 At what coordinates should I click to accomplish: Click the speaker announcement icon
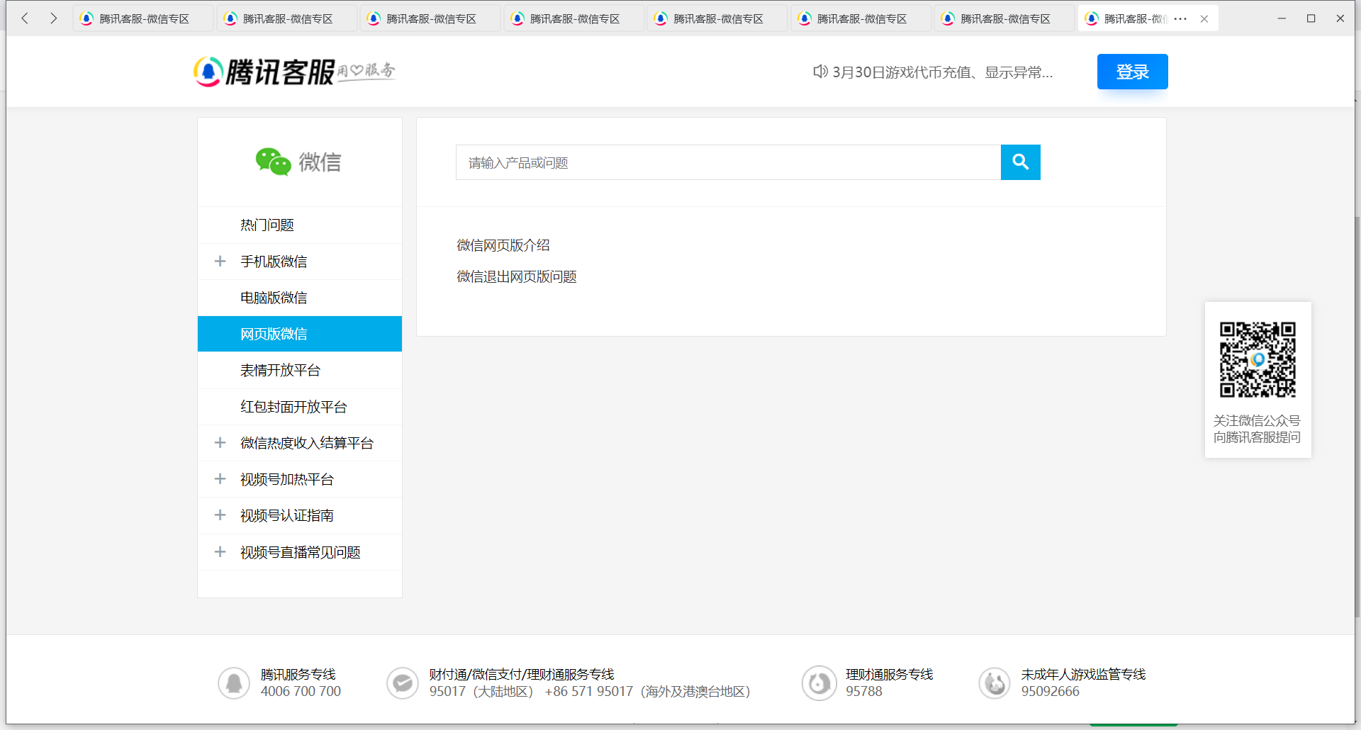pos(820,72)
